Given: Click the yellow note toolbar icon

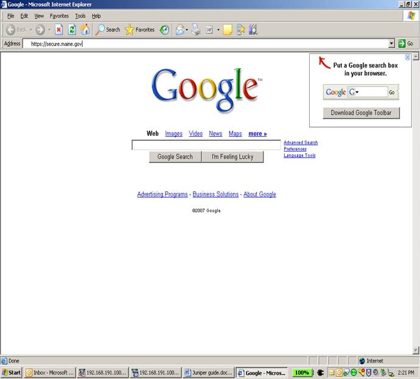Looking at the screenshot, I should tap(228, 30).
